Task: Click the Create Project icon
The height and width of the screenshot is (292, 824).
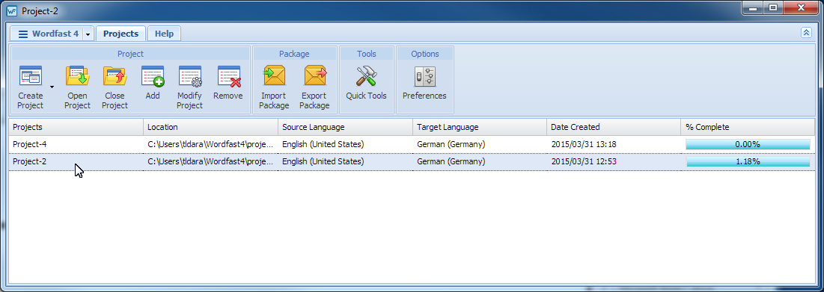Action: (31, 76)
